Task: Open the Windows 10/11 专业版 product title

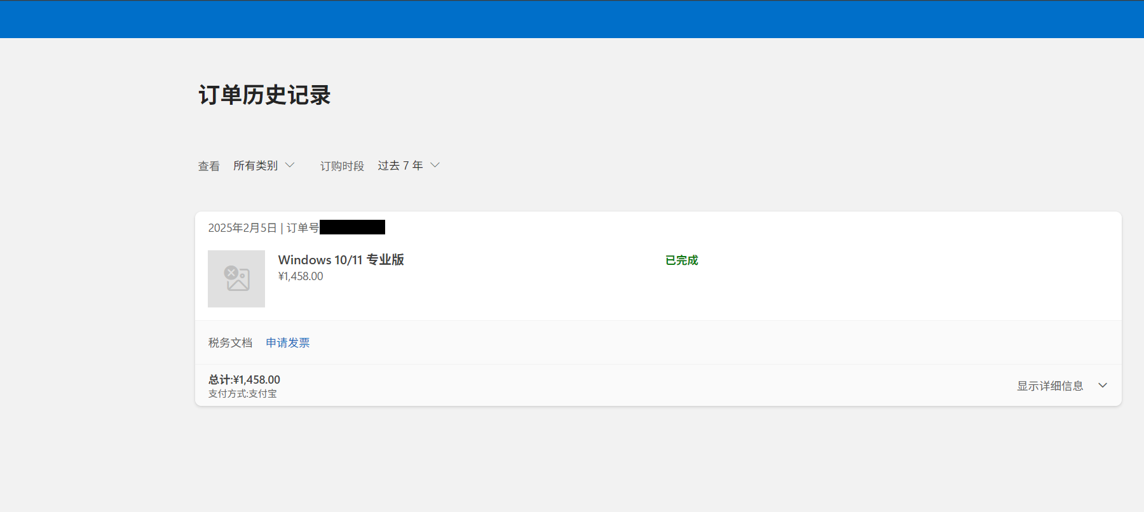Action: pyautogui.click(x=341, y=260)
